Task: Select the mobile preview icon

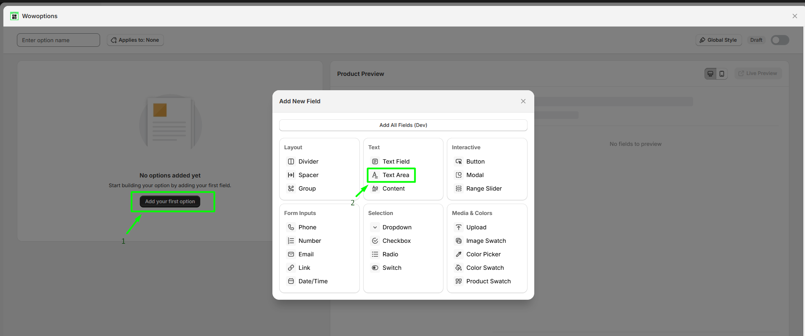Action: [x=722, y=74]
